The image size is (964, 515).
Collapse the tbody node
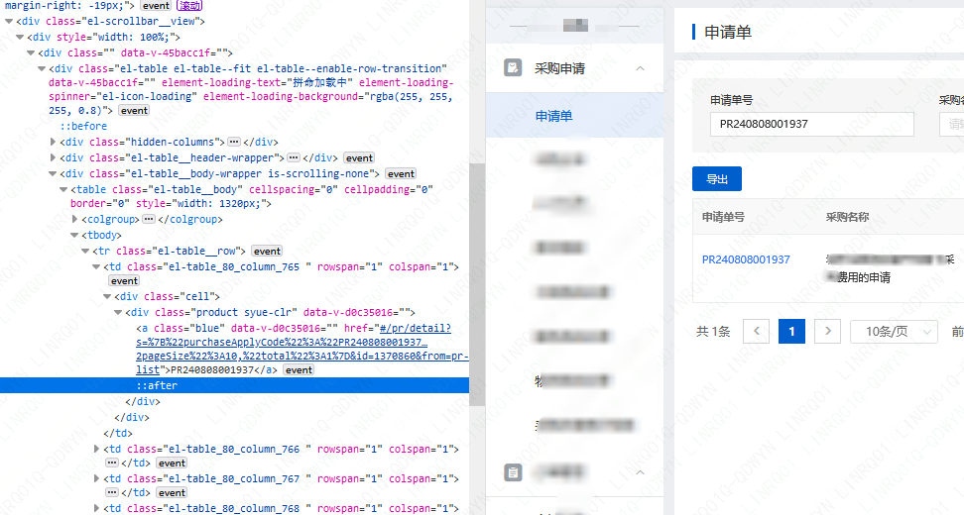pos(75,235)
